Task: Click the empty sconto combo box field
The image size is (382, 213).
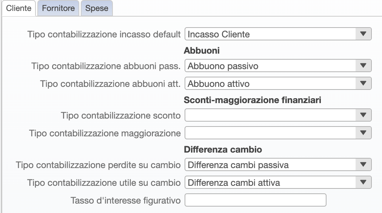Action: tap(270, 115)
